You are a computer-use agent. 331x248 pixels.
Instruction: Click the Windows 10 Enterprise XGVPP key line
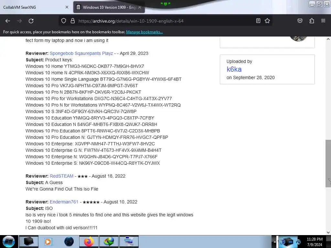(90, 144)
